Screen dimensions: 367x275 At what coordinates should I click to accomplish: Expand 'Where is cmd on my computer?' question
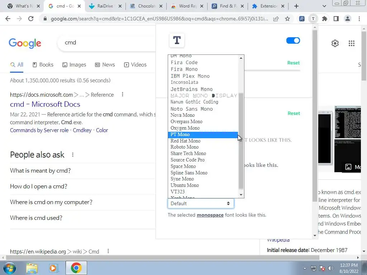83,202
